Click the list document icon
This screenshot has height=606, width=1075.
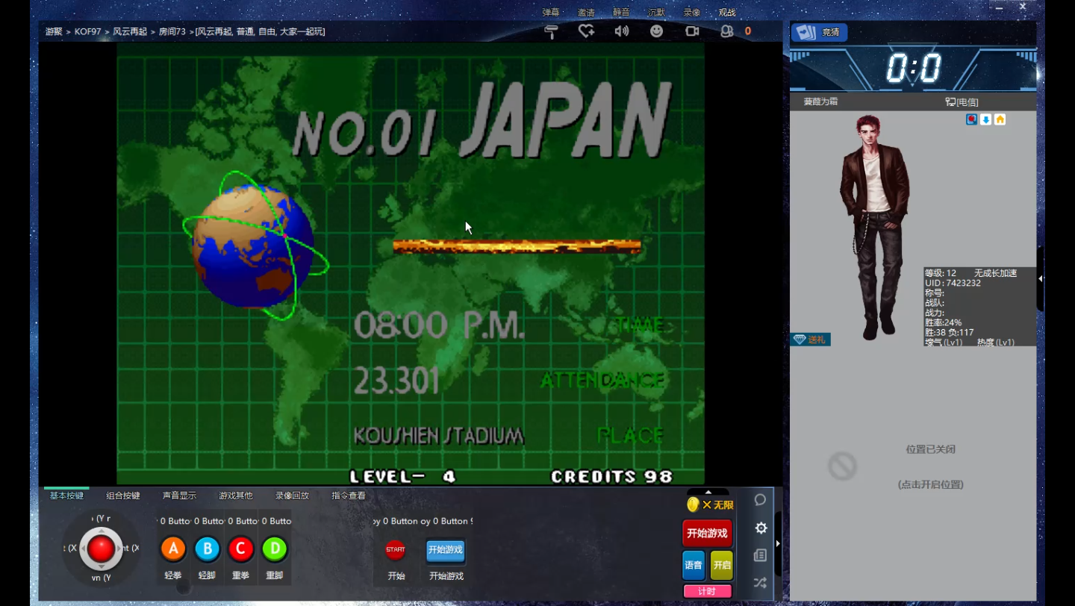tap(761, 555)
